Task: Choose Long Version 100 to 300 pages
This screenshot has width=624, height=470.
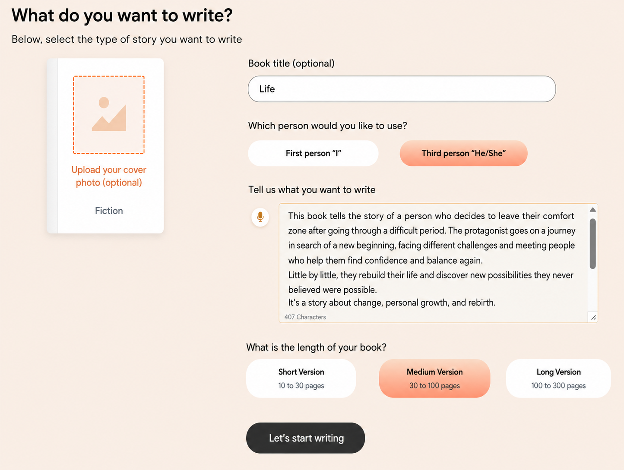Action: 558,379
